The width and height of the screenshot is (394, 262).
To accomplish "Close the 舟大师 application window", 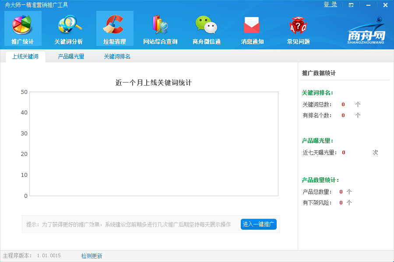I will coord(385,5).
